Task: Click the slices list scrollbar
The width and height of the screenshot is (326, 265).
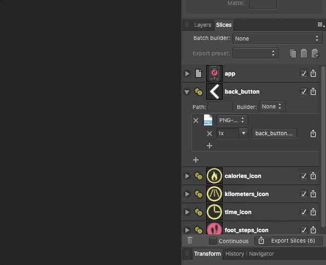Action: 323,147
